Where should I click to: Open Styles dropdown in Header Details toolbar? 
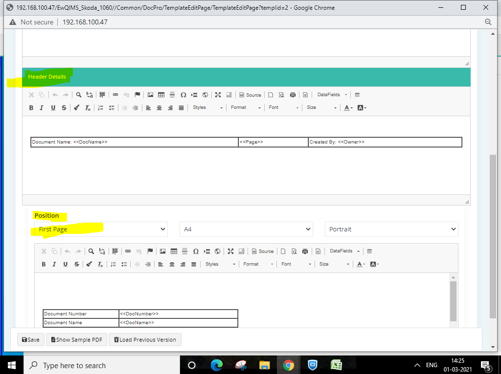click(x=207, y=107)
